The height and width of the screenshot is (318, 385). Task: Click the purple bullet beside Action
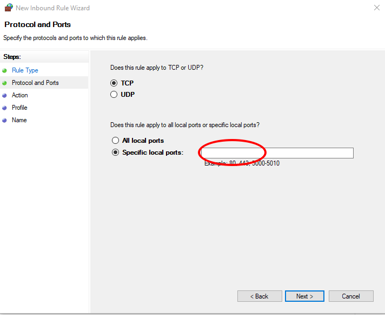4,96
